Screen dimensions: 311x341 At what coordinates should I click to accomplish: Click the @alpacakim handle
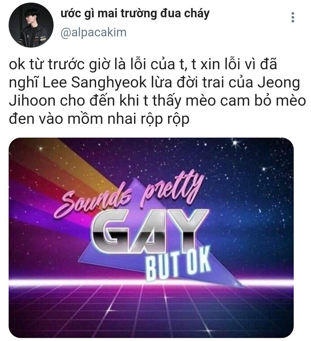pos(93,33)
